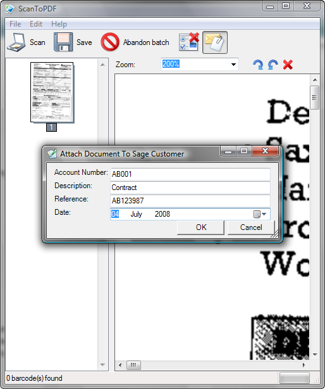
Task: Click thumbnail panel scroll down arrow
Action: click(102, 365)
